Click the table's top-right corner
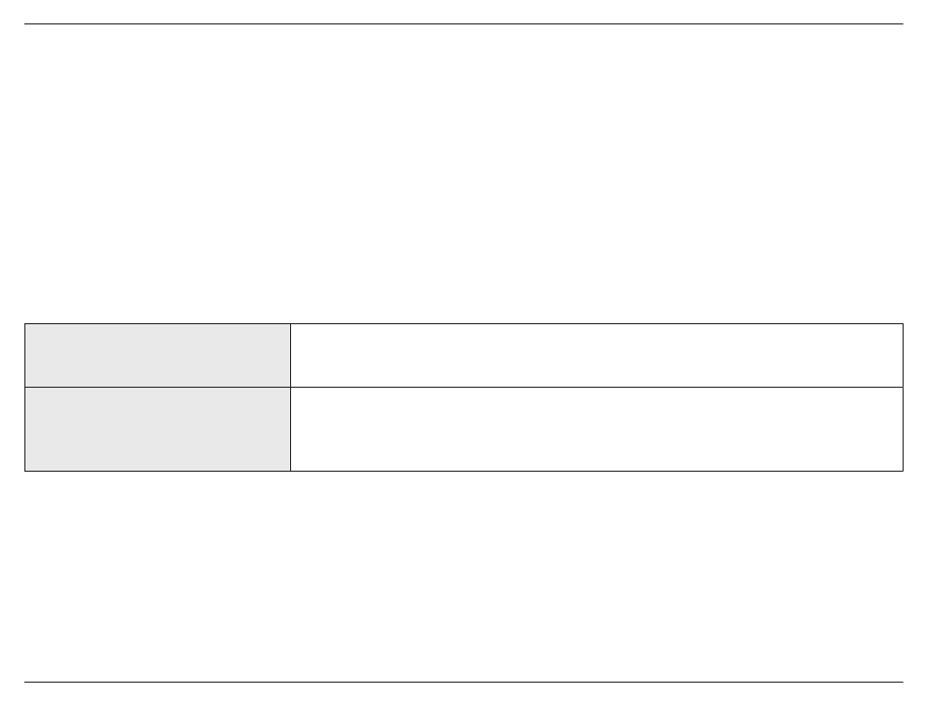The height and width of the screenshot is (708, 928). [x=904, y=323]
